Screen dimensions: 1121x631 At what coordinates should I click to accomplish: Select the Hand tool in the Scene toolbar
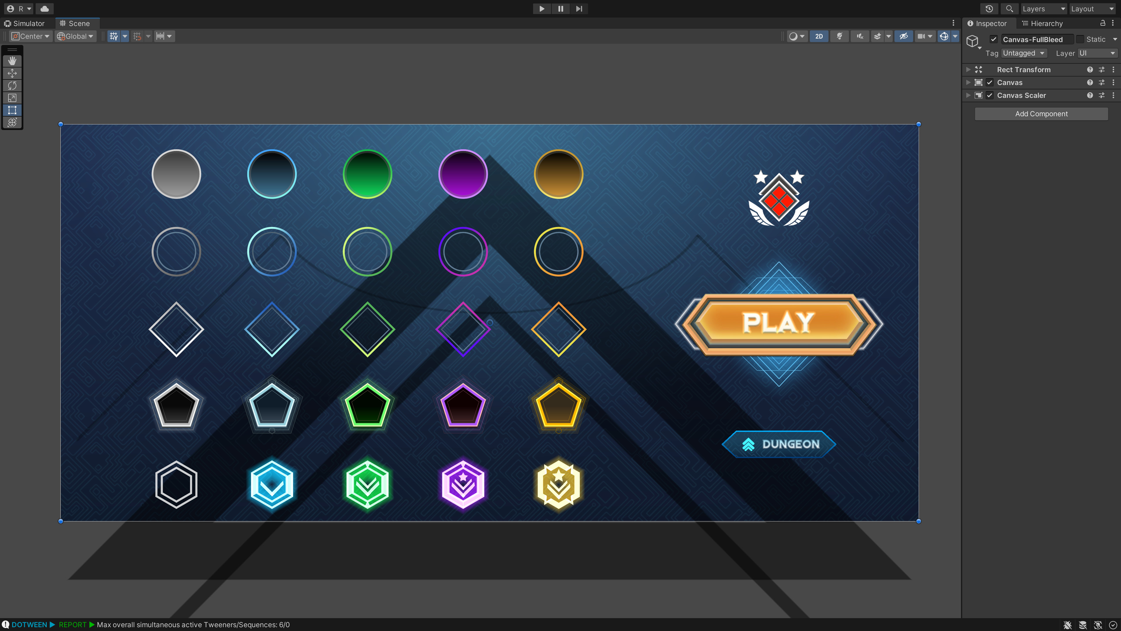click(12, 61)
